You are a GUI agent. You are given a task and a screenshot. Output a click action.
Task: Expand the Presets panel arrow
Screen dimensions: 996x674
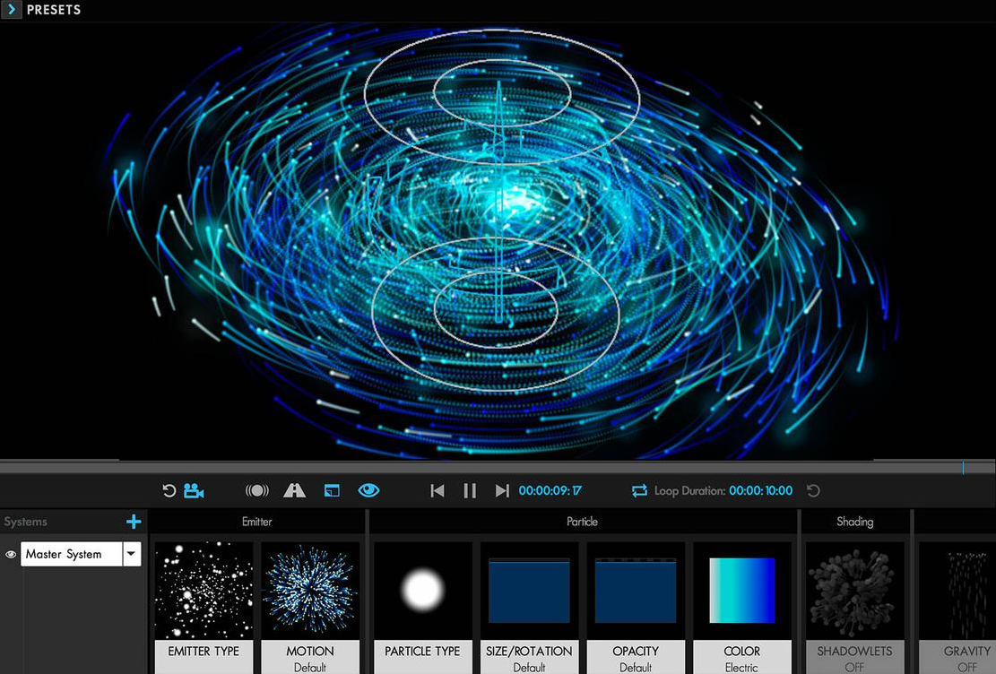coord(12,10)
